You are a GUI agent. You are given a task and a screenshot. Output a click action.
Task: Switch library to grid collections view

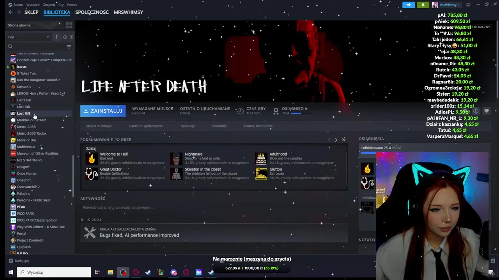[x=69, y=25]
